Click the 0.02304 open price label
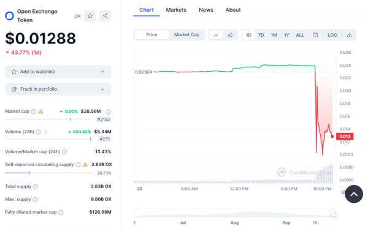Image resolution: width=368 pixels, height=228 pixels. point(144,72)
